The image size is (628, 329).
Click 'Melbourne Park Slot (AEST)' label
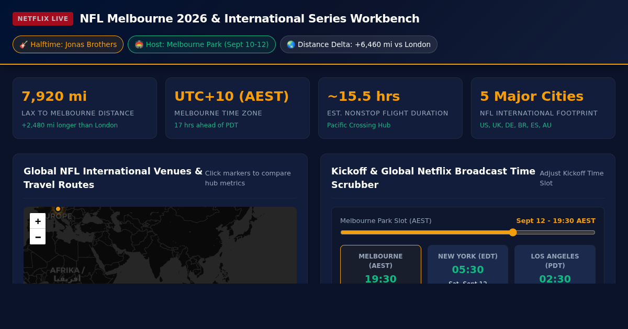tap(386, 221)
